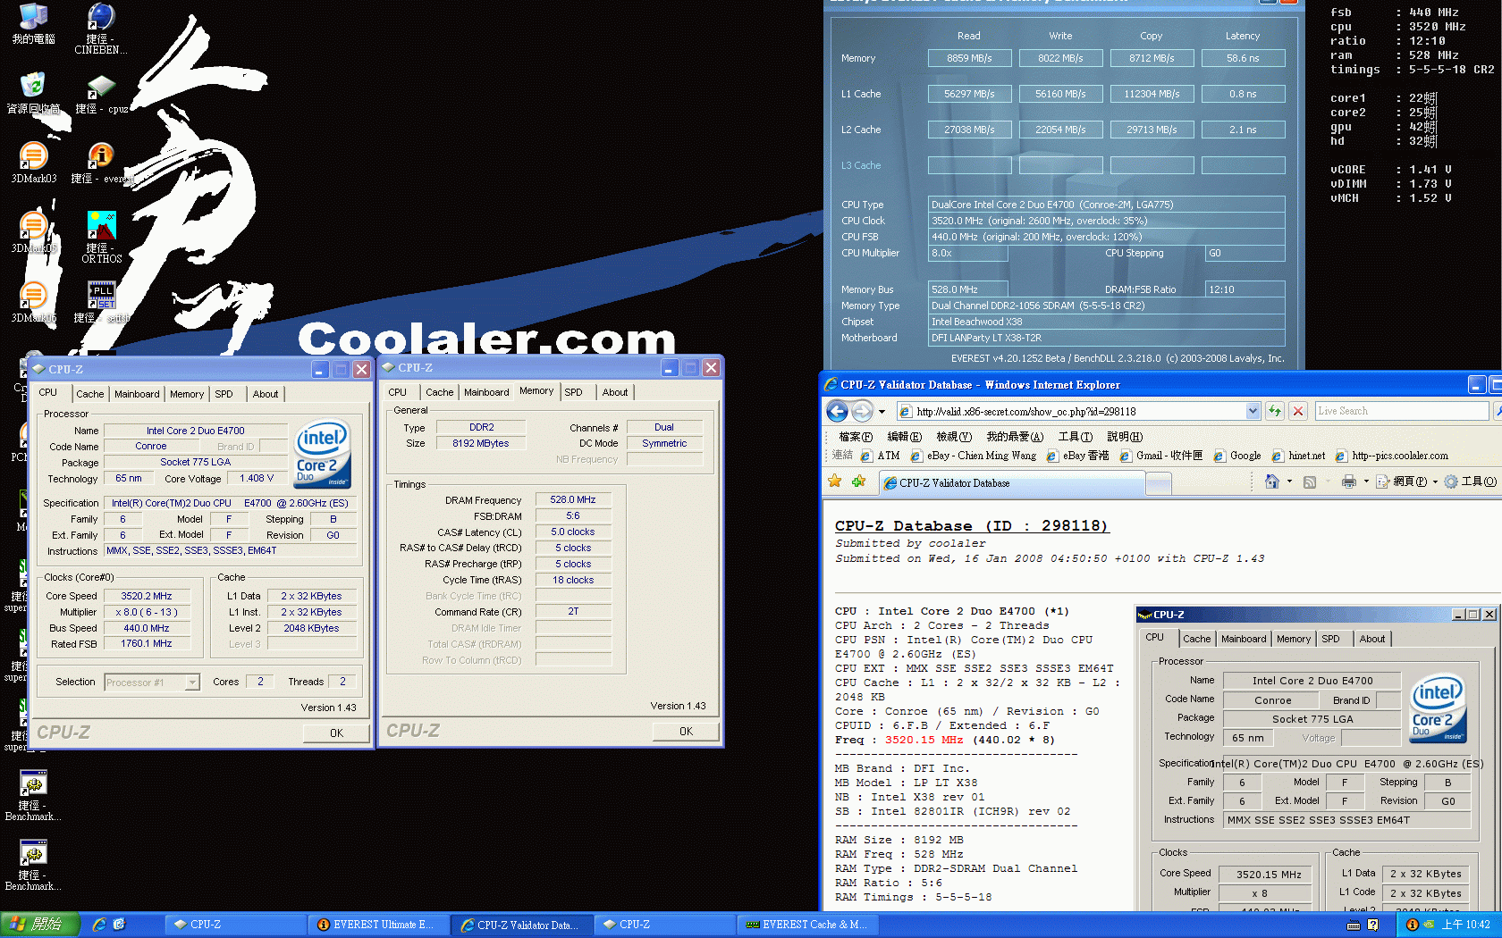Click the L2 Cache Read value 27038 MB/s

click(x=969, y=130)
